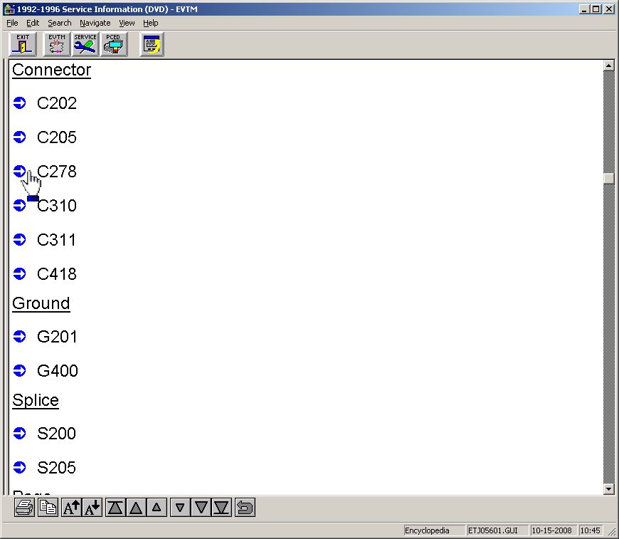Increase font size with A up-arrow

tap(71, 507)
